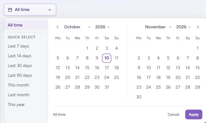Open the November month dropdown

point(158,27)
